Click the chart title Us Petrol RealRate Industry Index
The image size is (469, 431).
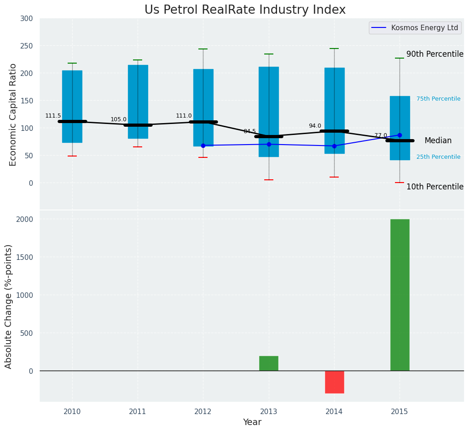coord(245,10)
